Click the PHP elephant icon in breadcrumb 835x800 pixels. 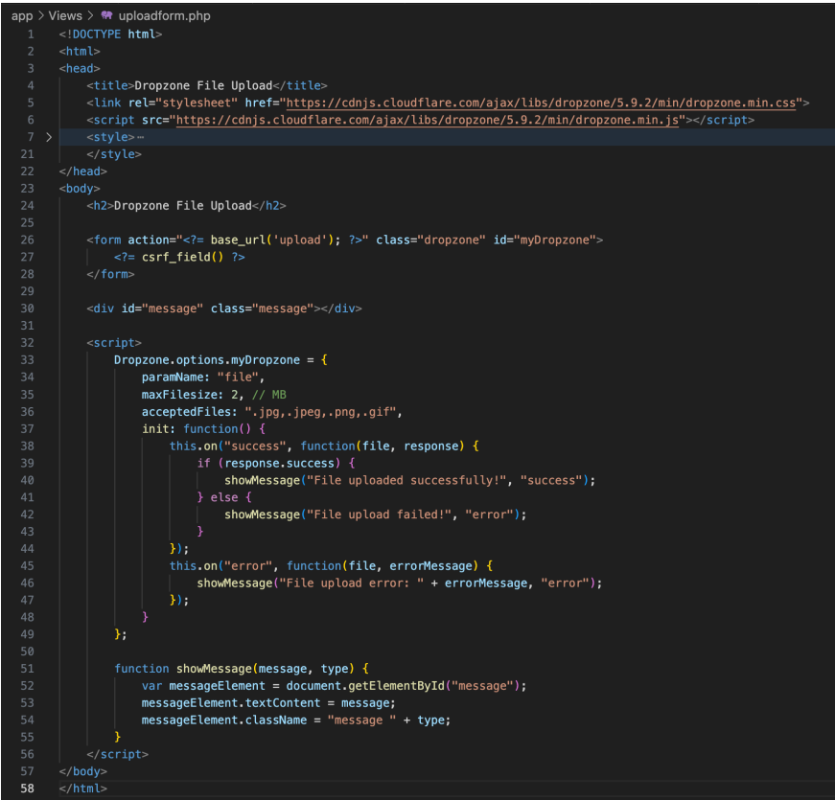106,15
